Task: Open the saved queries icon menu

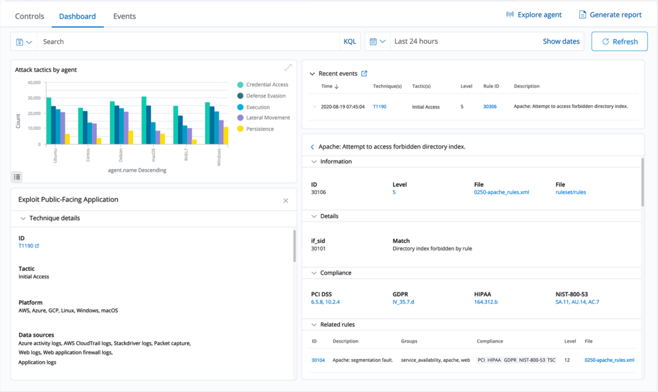Action: click(24, 42)
